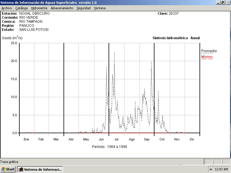Click the Jul month label on axis

[x=116, y=139]
